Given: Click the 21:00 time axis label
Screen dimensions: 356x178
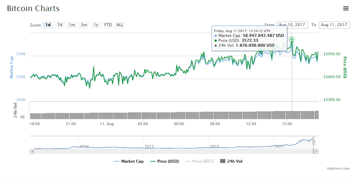Looking at the screenshot, I should click(x=71, y=124).
